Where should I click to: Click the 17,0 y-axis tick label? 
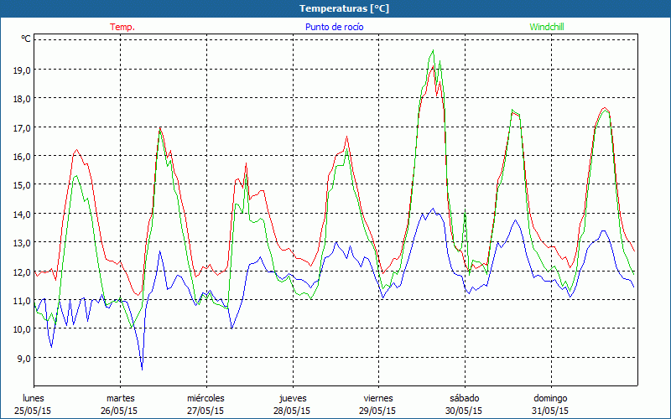coord(20,127)
